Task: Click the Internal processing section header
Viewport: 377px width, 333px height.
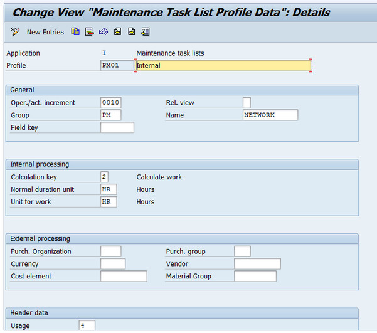Action: click(x=182, y=164)
